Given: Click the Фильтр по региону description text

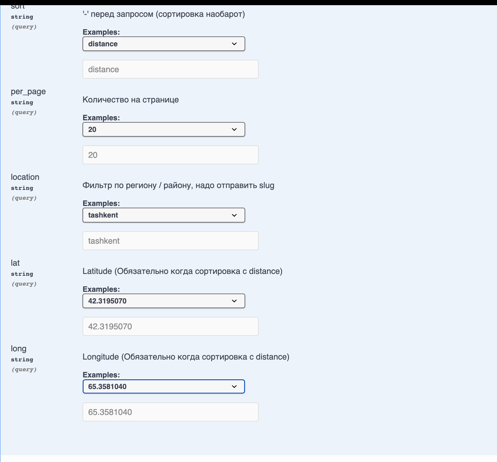Looking at the screenshot, I should (x=178, y=185).
